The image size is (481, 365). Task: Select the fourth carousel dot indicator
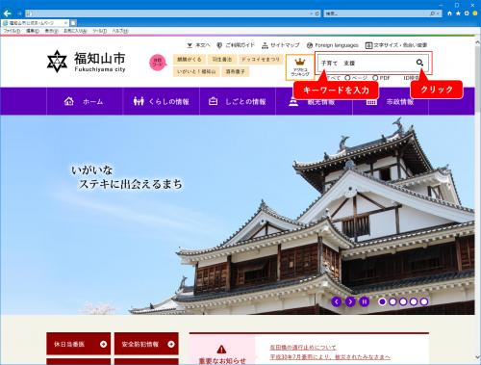pos(414,301)
